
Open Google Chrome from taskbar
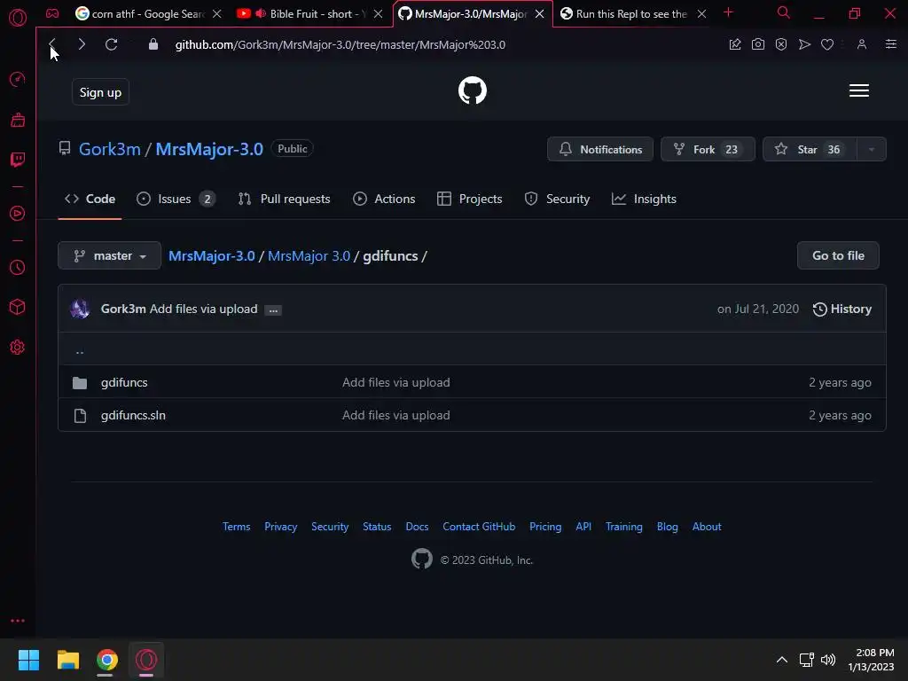tap(107, 660)
